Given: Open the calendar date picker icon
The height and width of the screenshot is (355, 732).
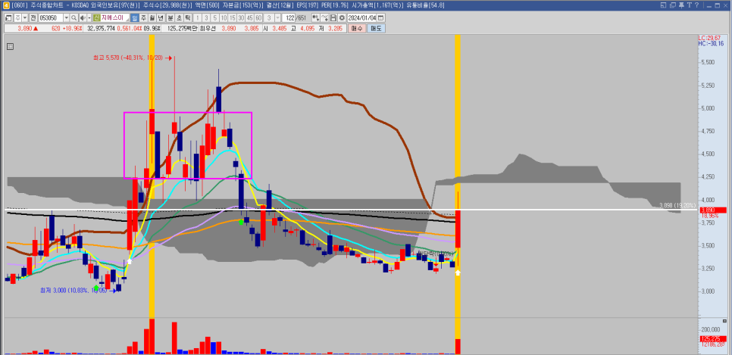Looking at the screenshot, I should tap(381, 17).
